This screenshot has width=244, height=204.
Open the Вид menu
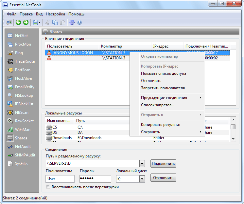click(39, 14)
